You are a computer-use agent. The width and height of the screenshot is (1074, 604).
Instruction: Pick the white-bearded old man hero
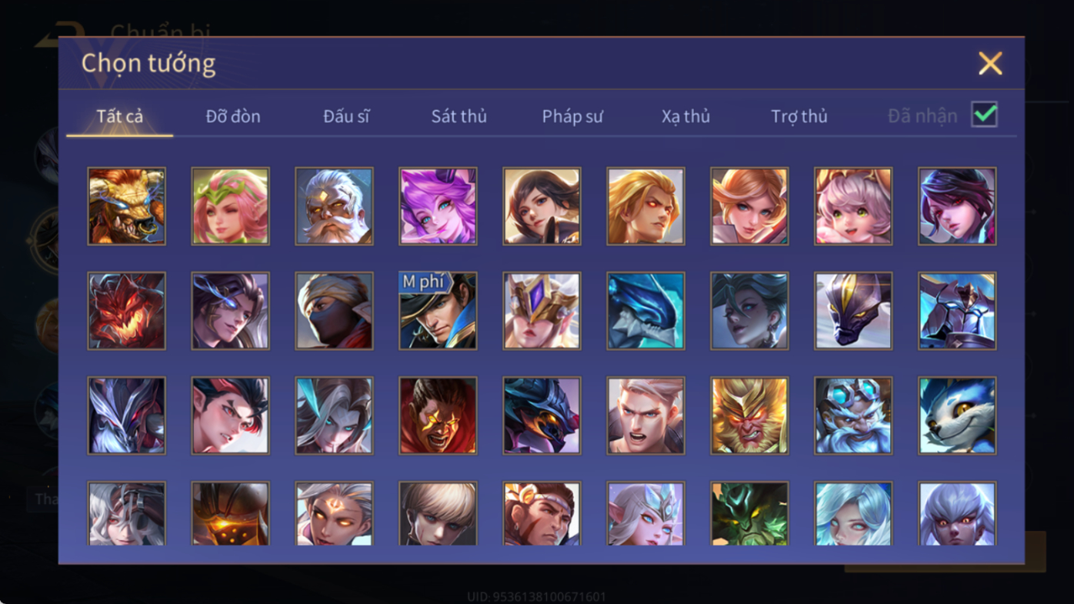coord(334,206)
